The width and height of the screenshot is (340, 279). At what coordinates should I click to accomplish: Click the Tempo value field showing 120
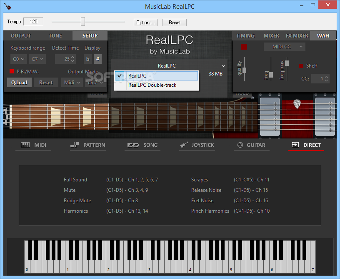(33, 22)
